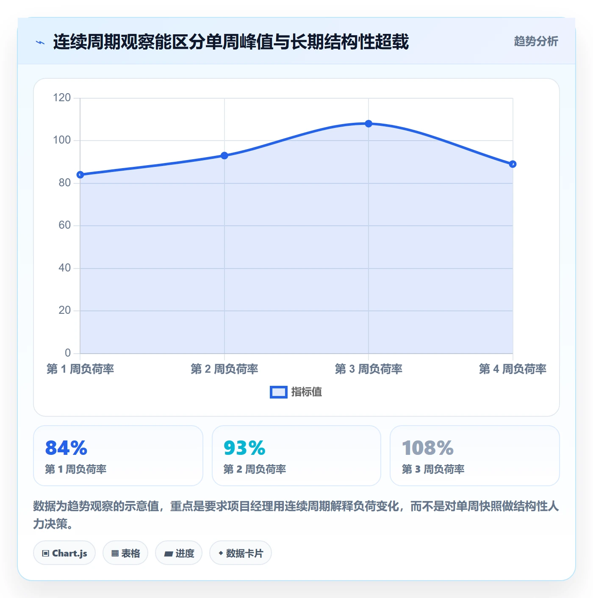Viewport: 593px width, 598px height.
Task: Click the Chart.js tag chip
Action: [64, 553]
